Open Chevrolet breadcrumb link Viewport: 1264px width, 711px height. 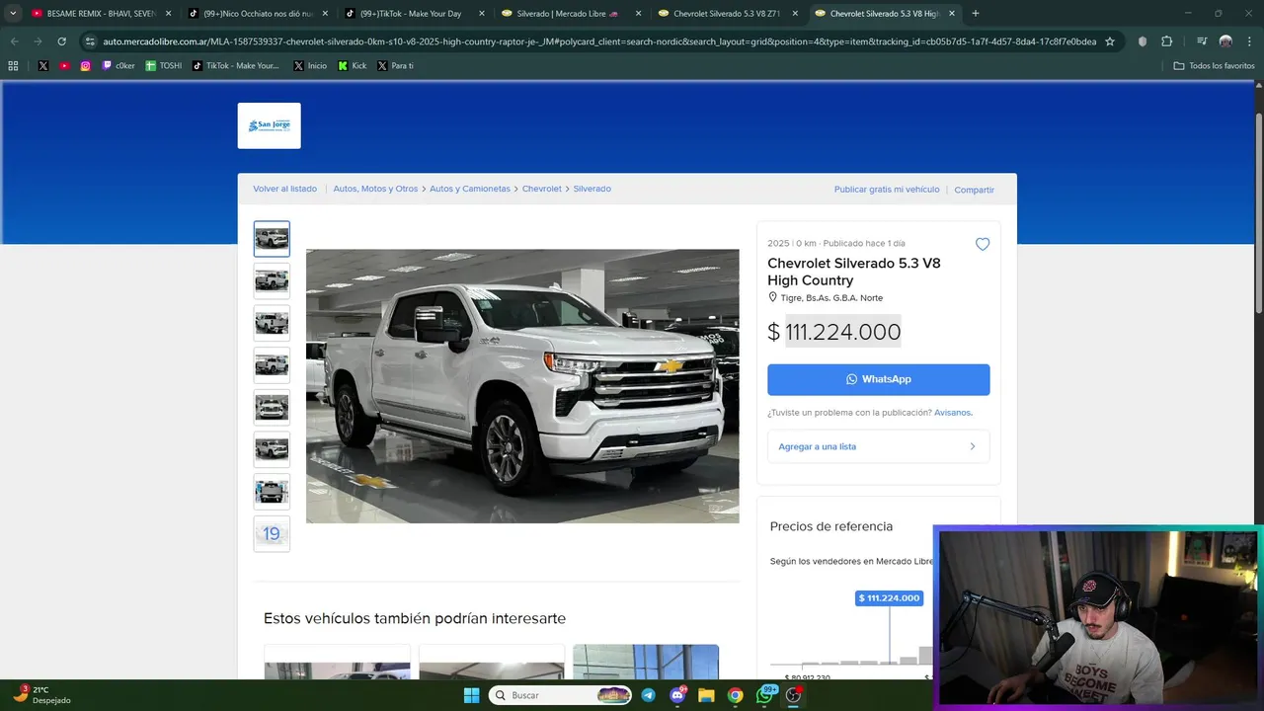pyautogui.click(x=541, y=189)
